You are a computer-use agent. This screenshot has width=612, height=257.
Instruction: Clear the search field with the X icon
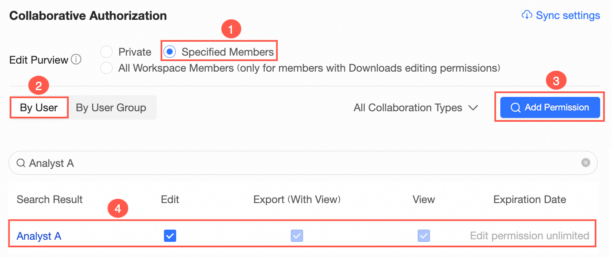pos(585,163)
